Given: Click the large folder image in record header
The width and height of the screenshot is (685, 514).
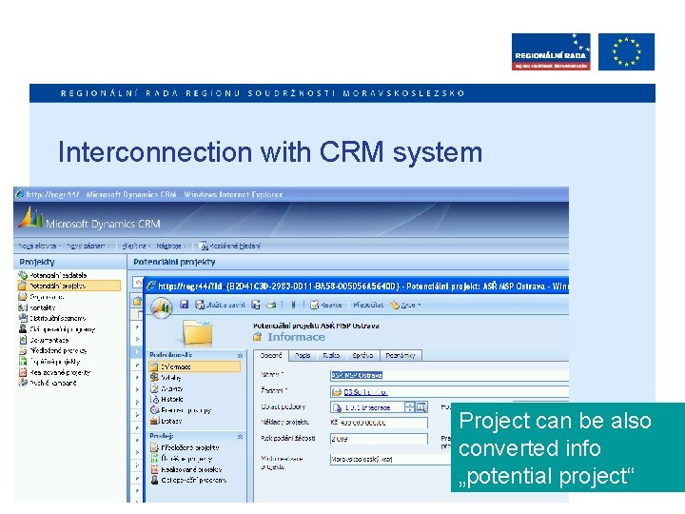Looking at the screenshot, I should click(197, 334).
